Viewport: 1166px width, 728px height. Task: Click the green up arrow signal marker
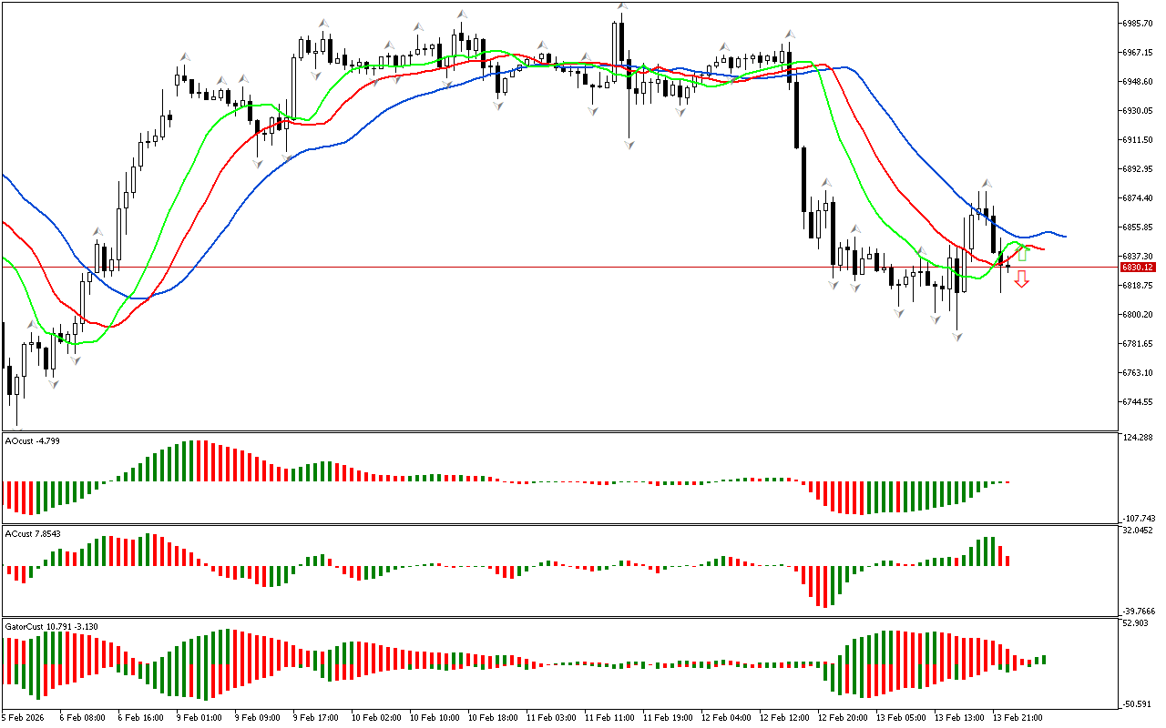click(1022, 252)
